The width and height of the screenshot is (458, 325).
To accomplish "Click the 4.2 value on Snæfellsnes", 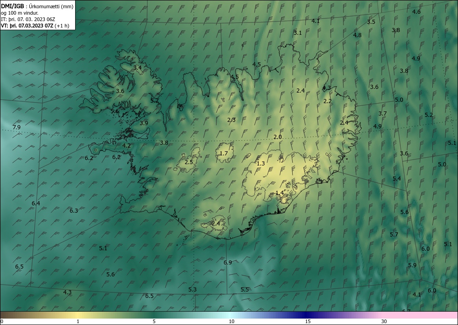I will (x=126, y=145).
